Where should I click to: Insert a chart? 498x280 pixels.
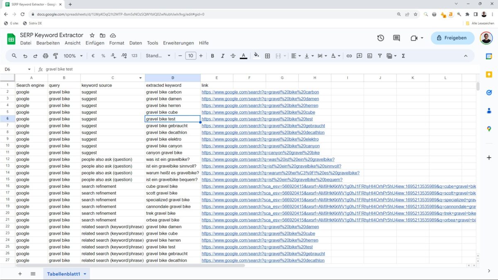pyautogui.click(x=369, y=56)
